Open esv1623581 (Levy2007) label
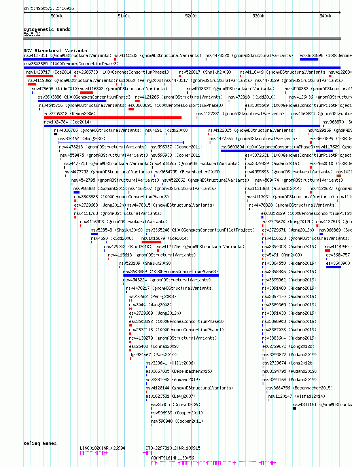352x467 pixels. tap(170, 396)
